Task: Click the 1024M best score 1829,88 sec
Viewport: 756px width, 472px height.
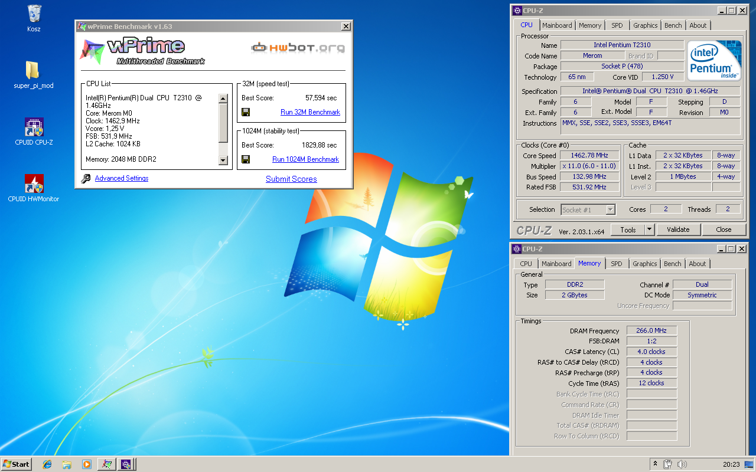Action: (319, 145)
